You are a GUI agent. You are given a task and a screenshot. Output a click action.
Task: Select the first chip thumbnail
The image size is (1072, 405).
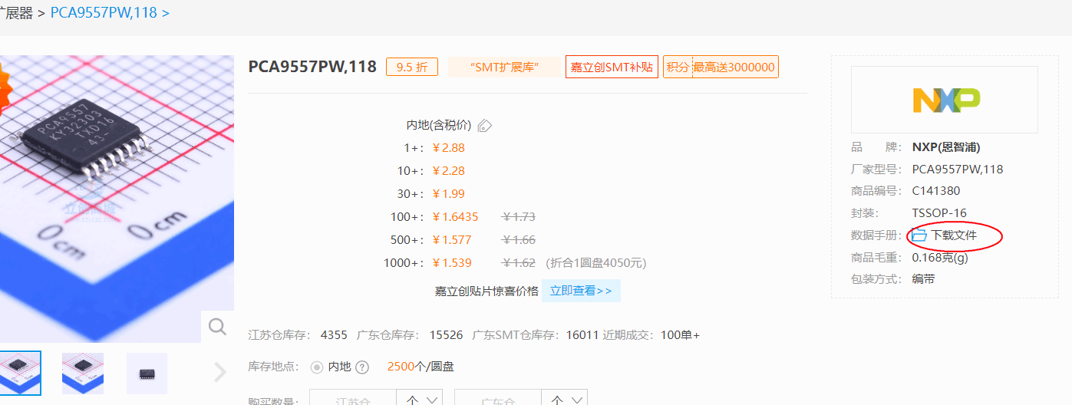pos(20,373)
